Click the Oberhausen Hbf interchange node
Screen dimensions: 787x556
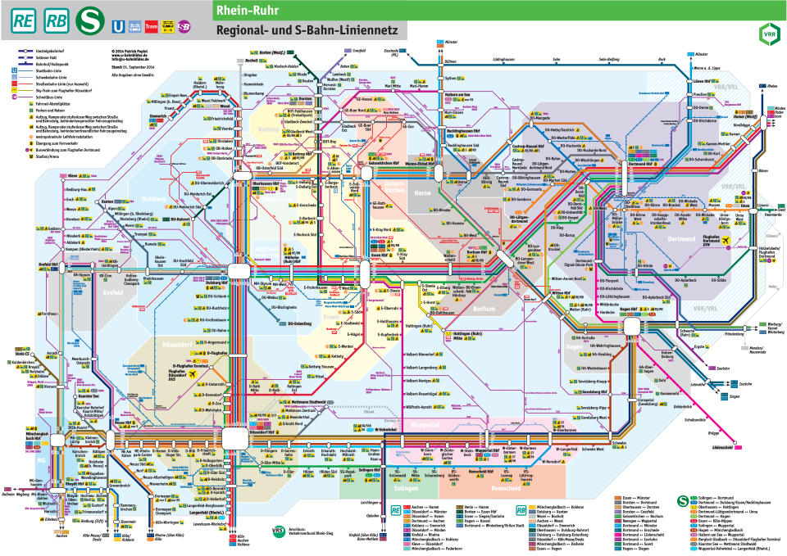(242, 177)
